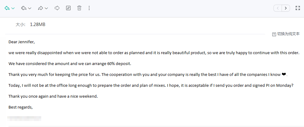
Task: Click the Reply All double-arrow icon
Action: pyautogui.click(x=24, y=8)
